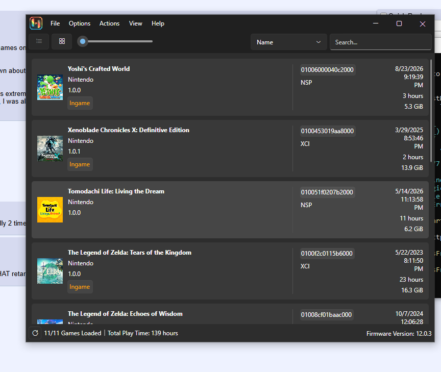
Task: Click the 6.2 GiB file size
Action: 414,229
